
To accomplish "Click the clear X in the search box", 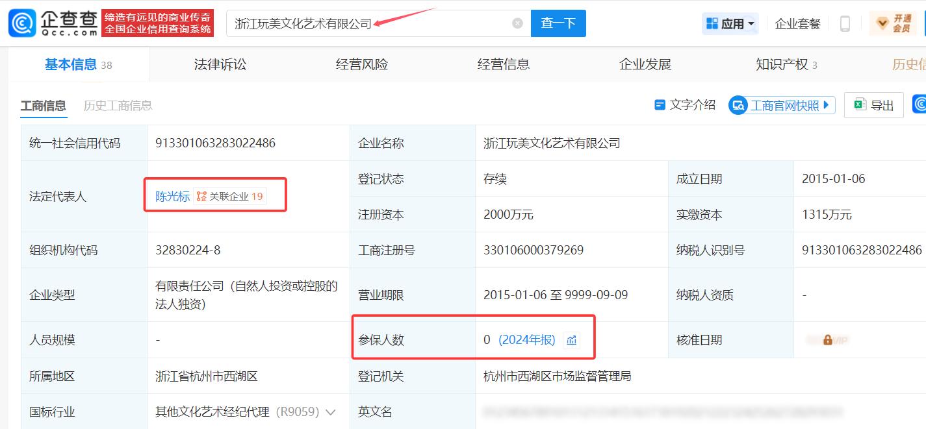I will (517, 23).
